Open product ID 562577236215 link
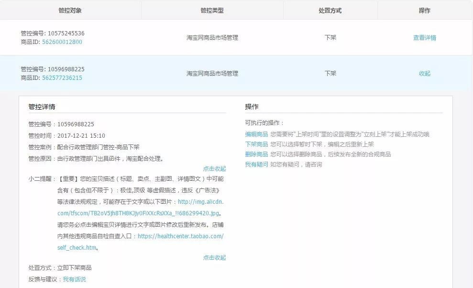The image size is (473, 288). [62, 78]
